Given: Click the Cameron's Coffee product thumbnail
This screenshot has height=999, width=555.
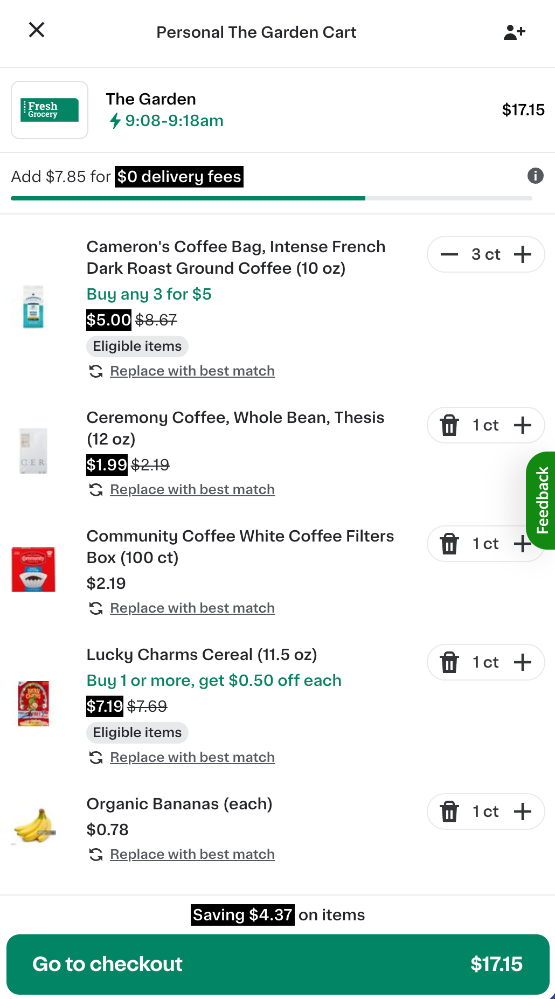Looking at the screenshot, I should 33,306.
